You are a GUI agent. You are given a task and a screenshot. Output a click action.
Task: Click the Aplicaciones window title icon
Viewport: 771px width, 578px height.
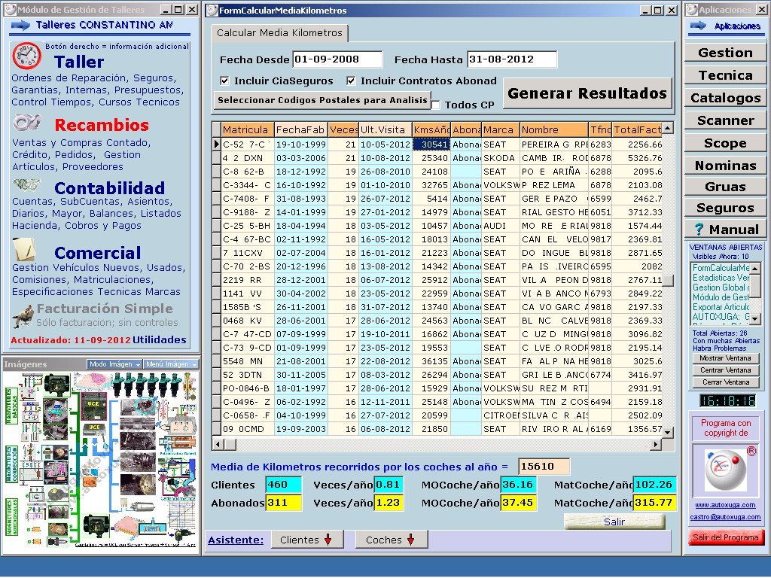pos(692,9)
